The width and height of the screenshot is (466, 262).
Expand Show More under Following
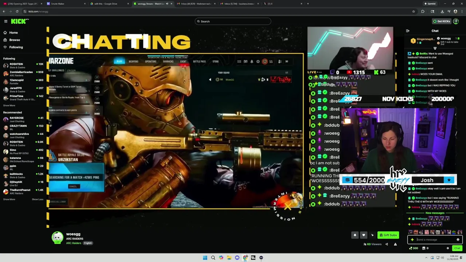[9, 106]
